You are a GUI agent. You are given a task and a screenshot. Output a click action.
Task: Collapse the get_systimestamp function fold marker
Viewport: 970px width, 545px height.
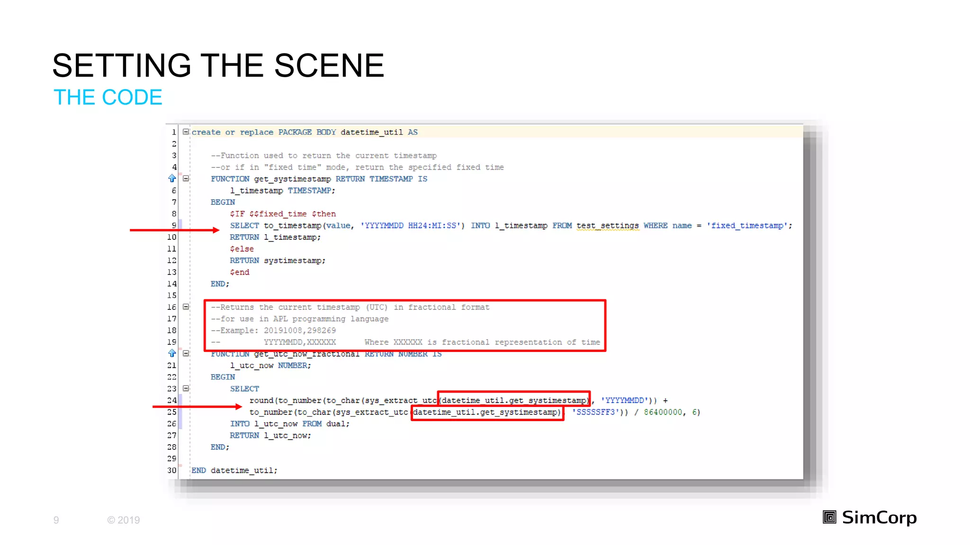coord(186,179)
